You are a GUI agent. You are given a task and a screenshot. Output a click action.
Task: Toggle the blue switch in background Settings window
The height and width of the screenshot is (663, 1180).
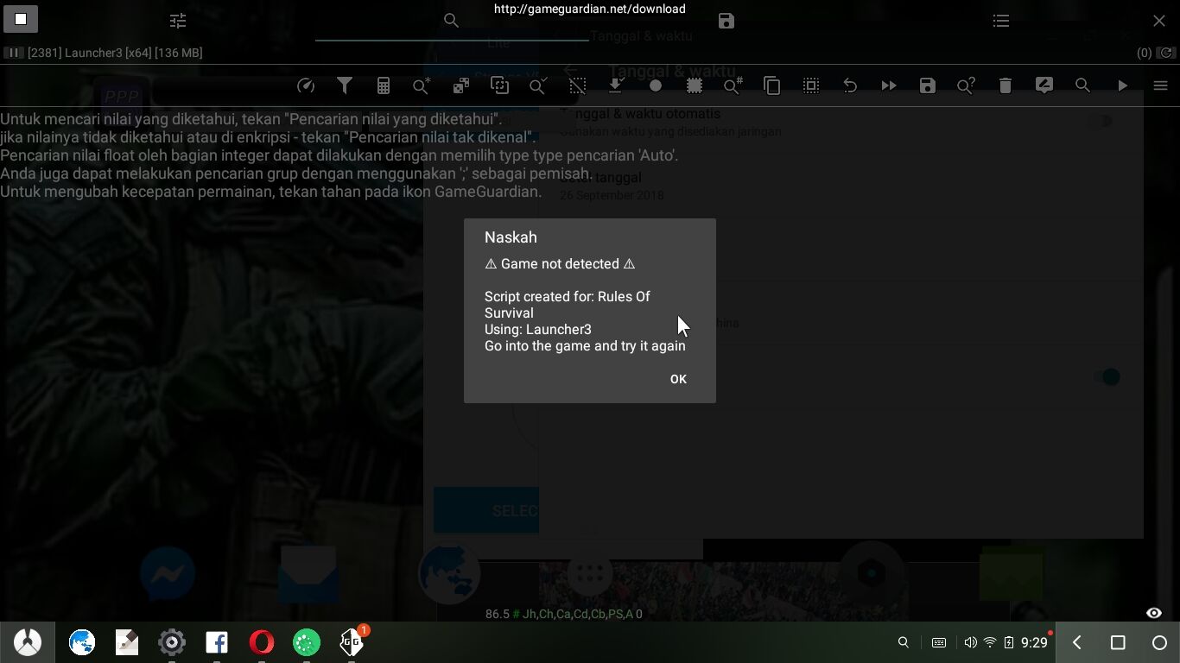pos(1107,377)
